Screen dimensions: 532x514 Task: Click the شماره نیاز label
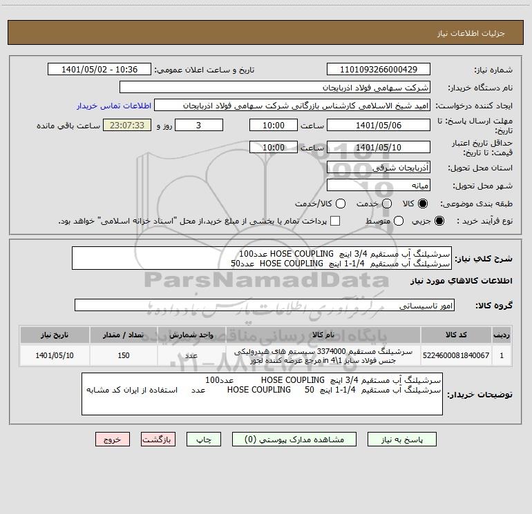tap(493, 70)
